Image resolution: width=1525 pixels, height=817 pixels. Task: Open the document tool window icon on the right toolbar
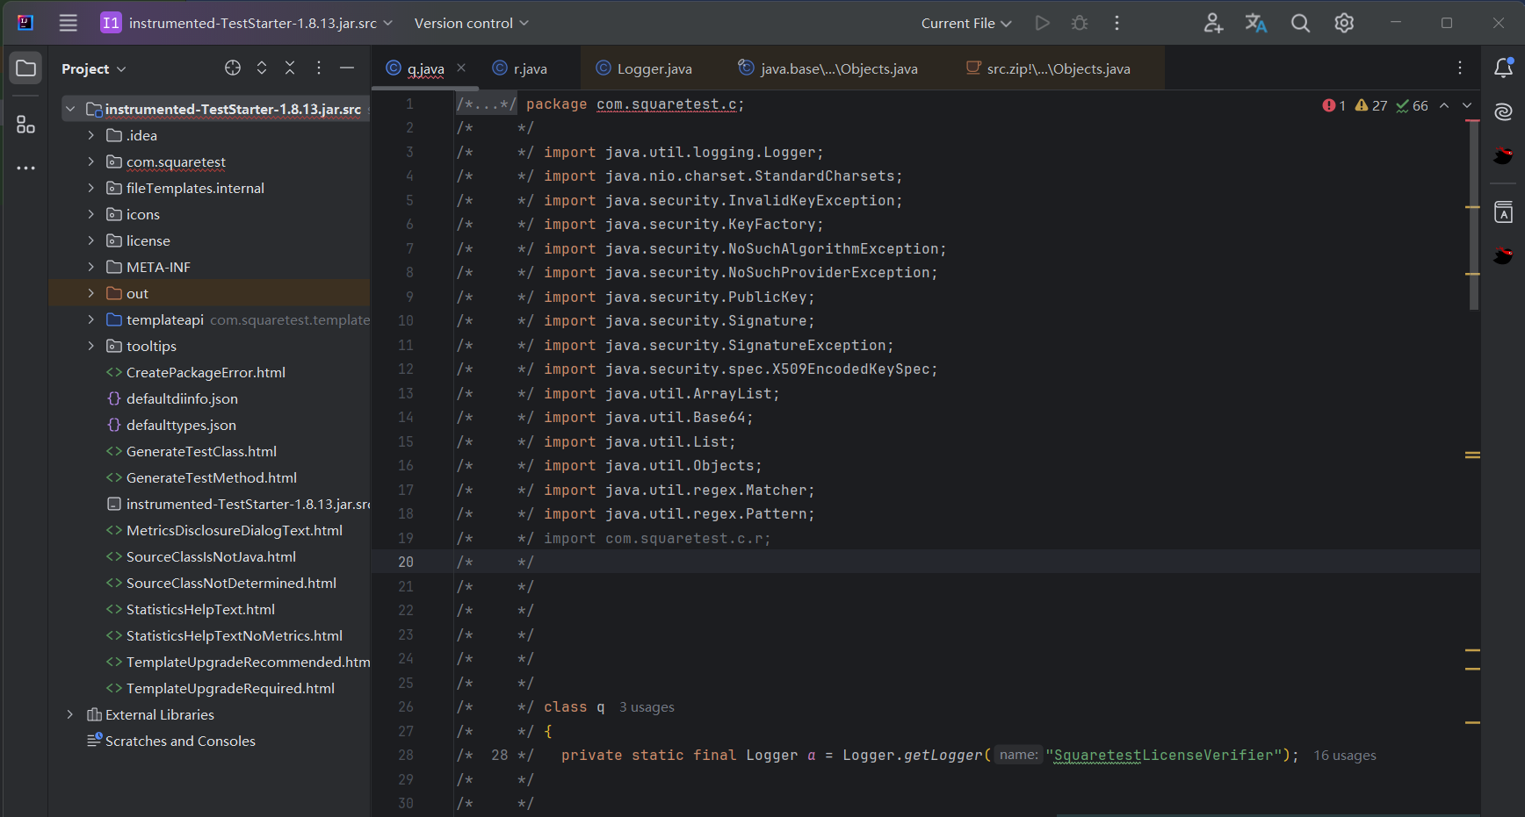(x=1504, y=211)
